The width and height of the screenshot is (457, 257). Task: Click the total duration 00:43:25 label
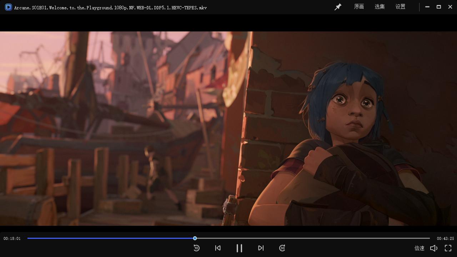pyautogui.click(x=445, y=238)
